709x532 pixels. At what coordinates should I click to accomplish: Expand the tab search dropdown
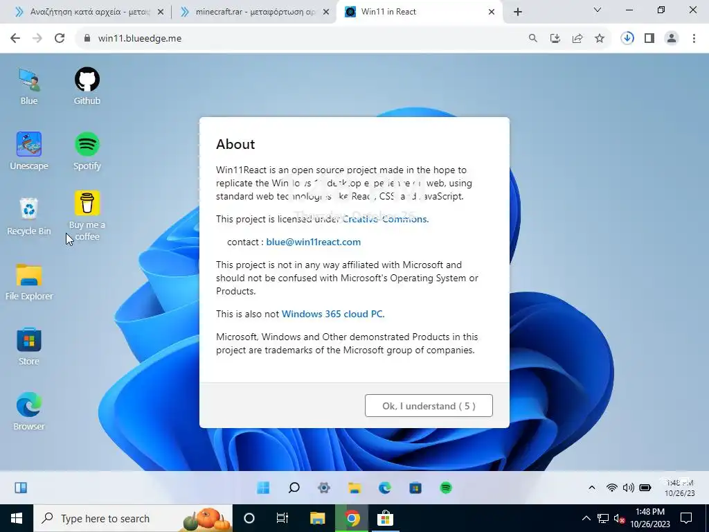tap(598, 10)
